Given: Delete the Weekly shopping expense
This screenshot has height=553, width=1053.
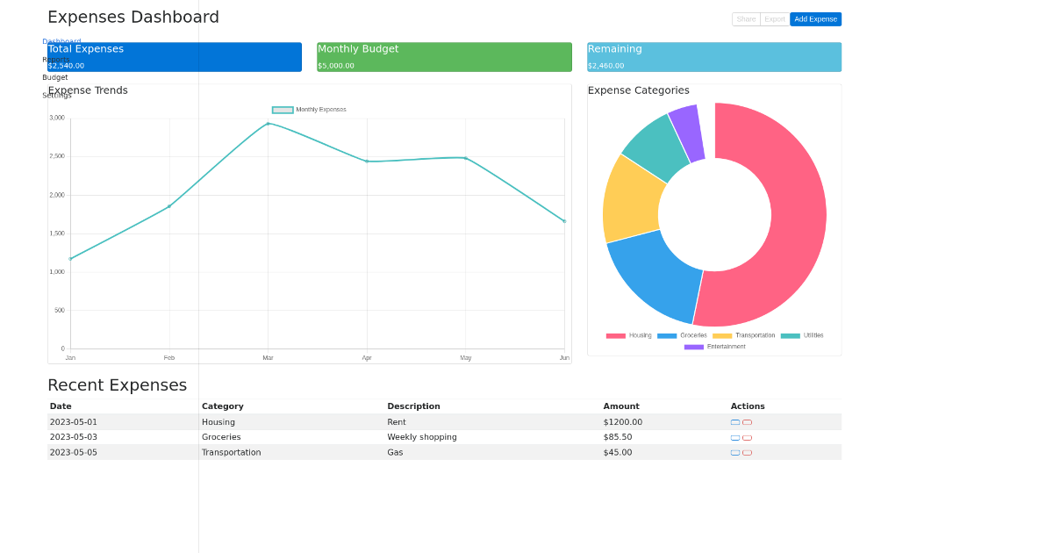Looking at the screenshot, I should pos(747,437).
